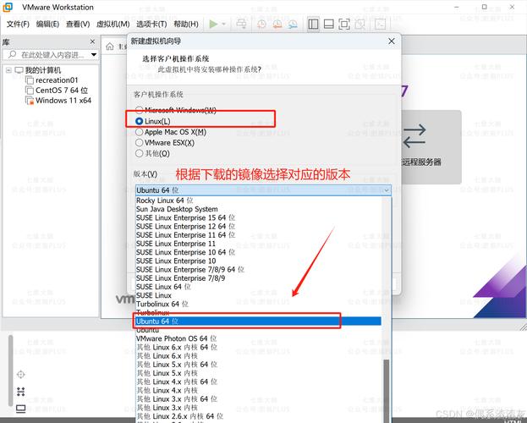Click the 我的计算机 monitor icon
The image size is (527, 423).
19,70
